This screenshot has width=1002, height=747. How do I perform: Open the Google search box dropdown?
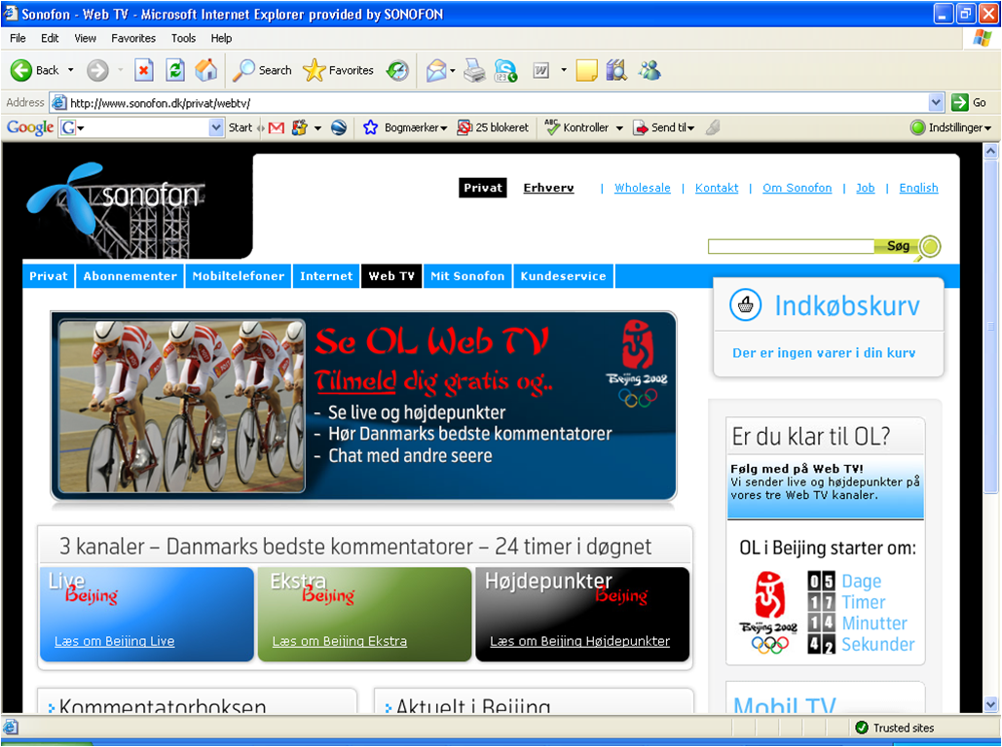[x=216, y=127]
